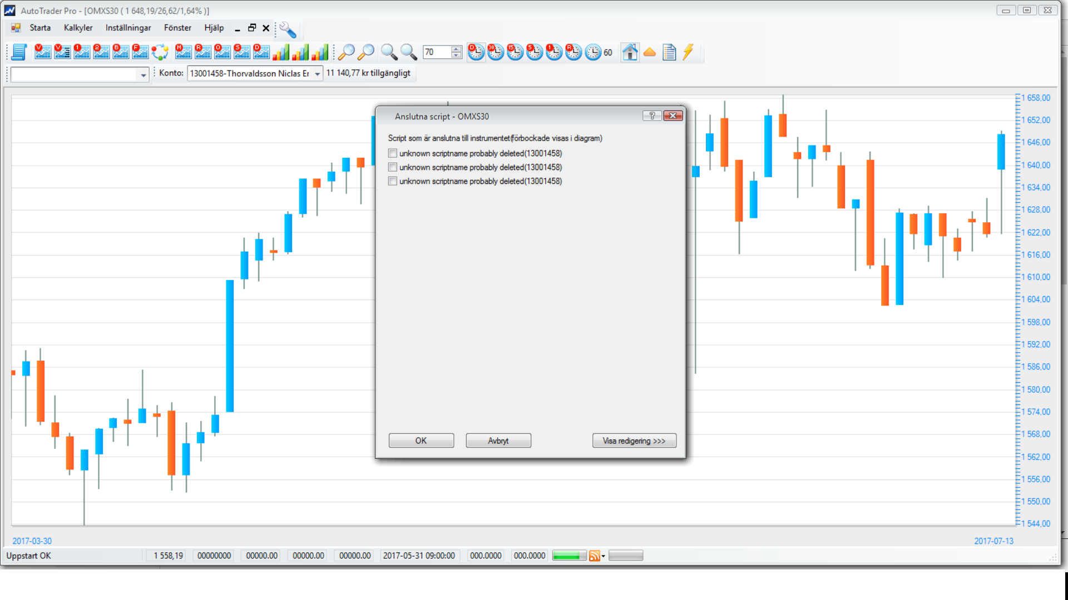Click the blue scroll script icon
The width and height of the screenshot is (1068, 600).
pyautogui.click(x=19, y=52)
